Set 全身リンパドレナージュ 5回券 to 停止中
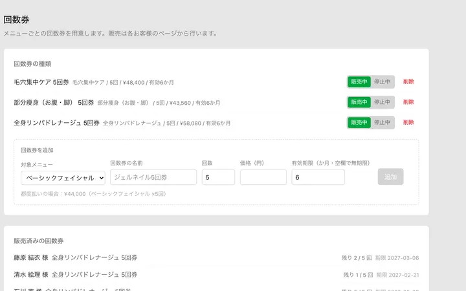The image size is (466, 291). click(382, 122)
